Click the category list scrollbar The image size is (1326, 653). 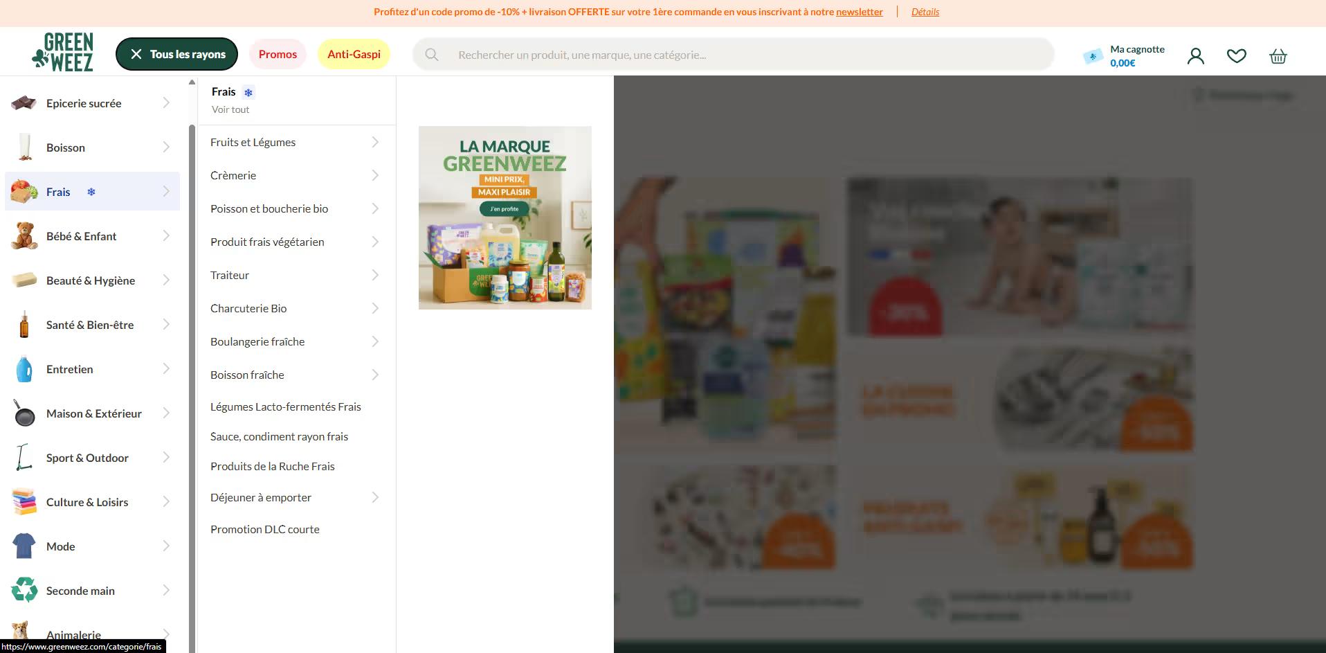point(192,388)
